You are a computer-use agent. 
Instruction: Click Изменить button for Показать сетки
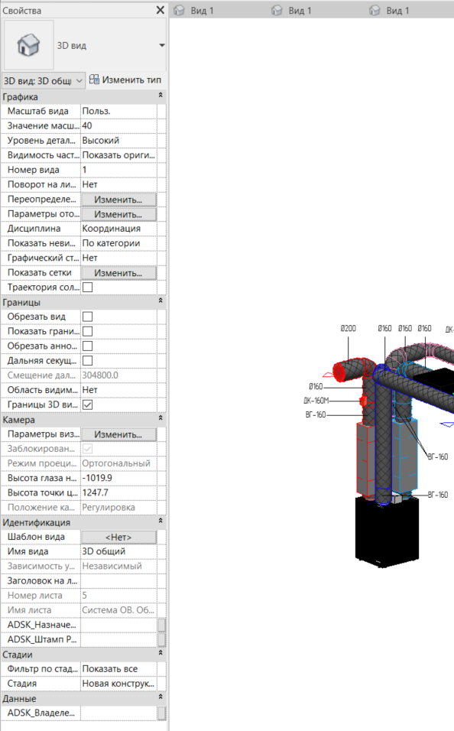(x=118, y=273)
